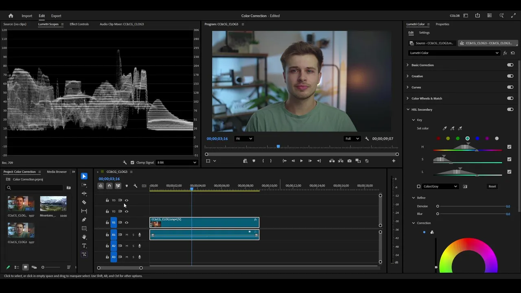
Task: Pick the Set color eyedropper in HSL Secondary
Action: pos(444,128)
